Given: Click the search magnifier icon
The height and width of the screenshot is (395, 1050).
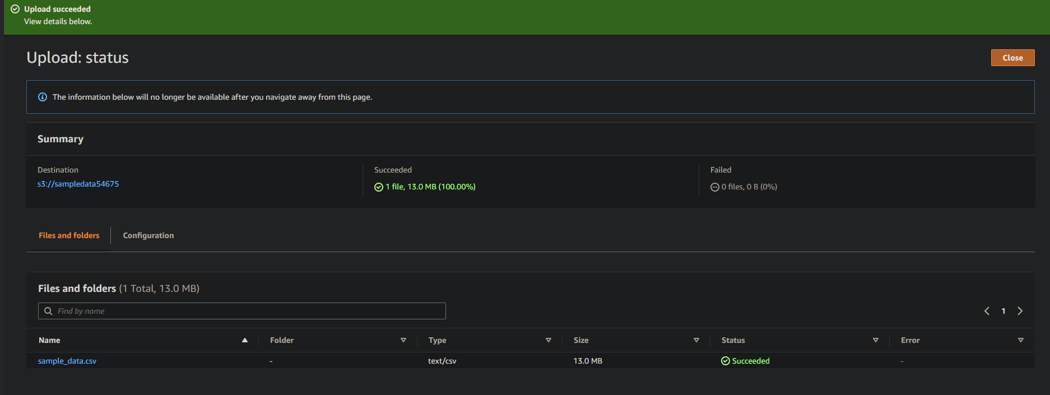Looking at the screenshot, I should coord(48,311).
